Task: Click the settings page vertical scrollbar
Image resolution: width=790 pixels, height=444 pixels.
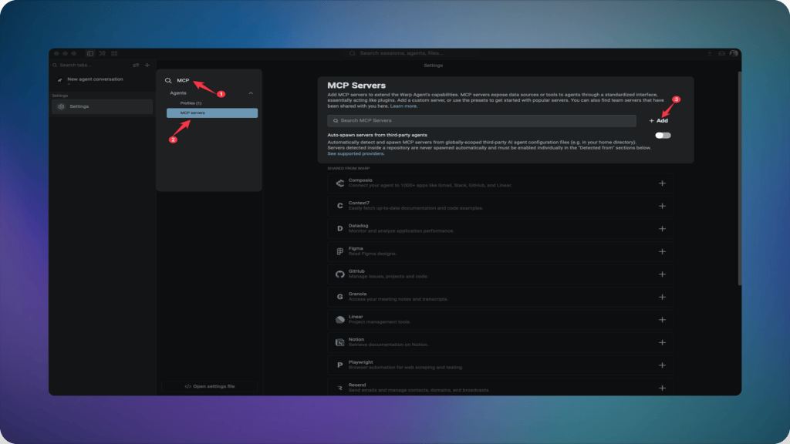Action: (x=740, y=179)
